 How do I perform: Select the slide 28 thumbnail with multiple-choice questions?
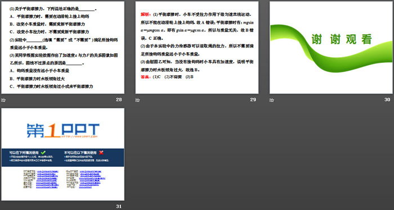pyautogui.click(x=63, y=48)
